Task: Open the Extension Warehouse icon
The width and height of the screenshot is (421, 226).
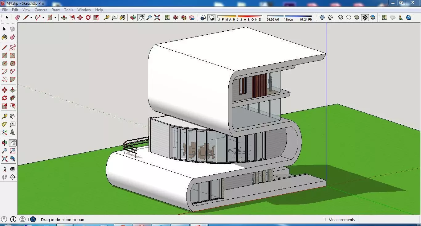Action: (x=184, y=18)
